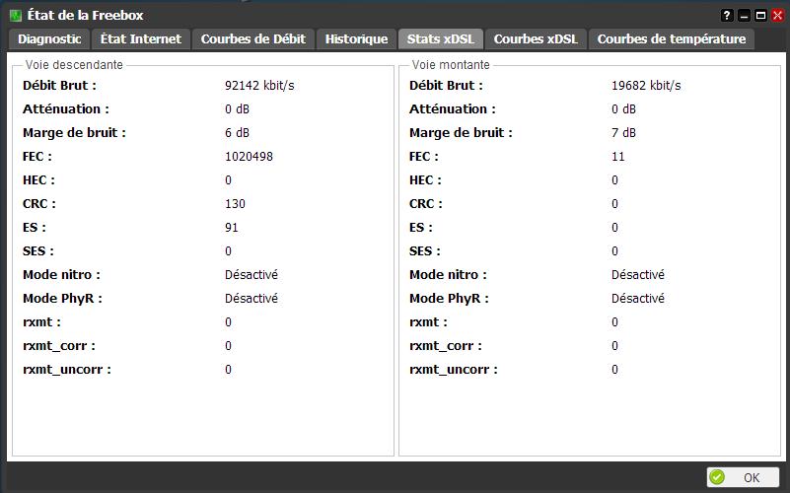Image resolution: width=790 pixels, height=493 pixels.
Task: Minimize the État de la Freebox window
Action: 745,16
